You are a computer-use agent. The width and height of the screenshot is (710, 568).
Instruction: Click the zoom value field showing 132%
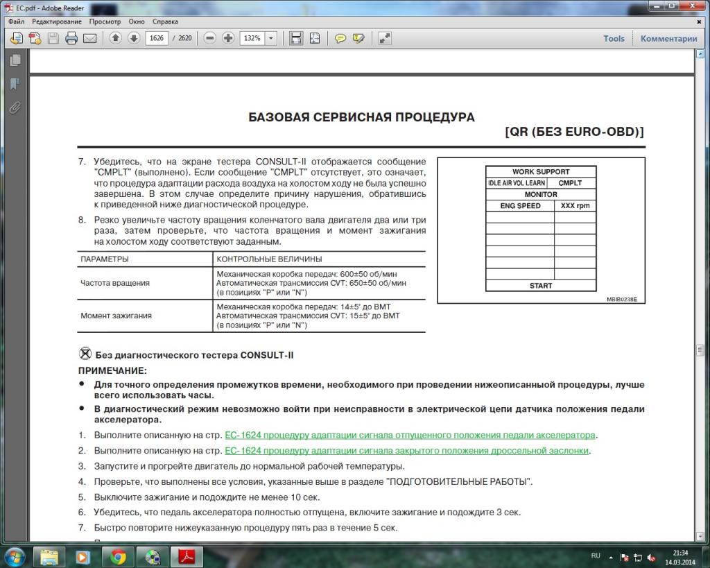(252, 39)
